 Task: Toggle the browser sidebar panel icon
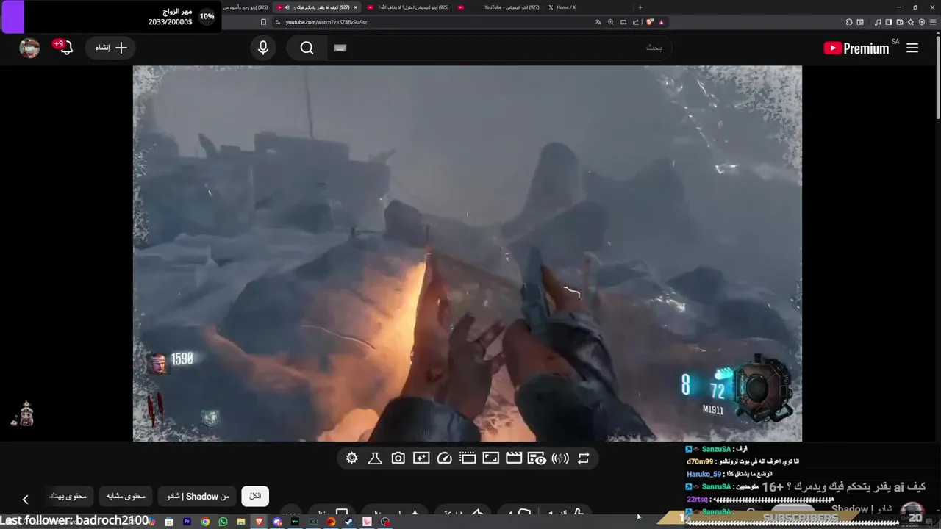(x=888, y=22)
